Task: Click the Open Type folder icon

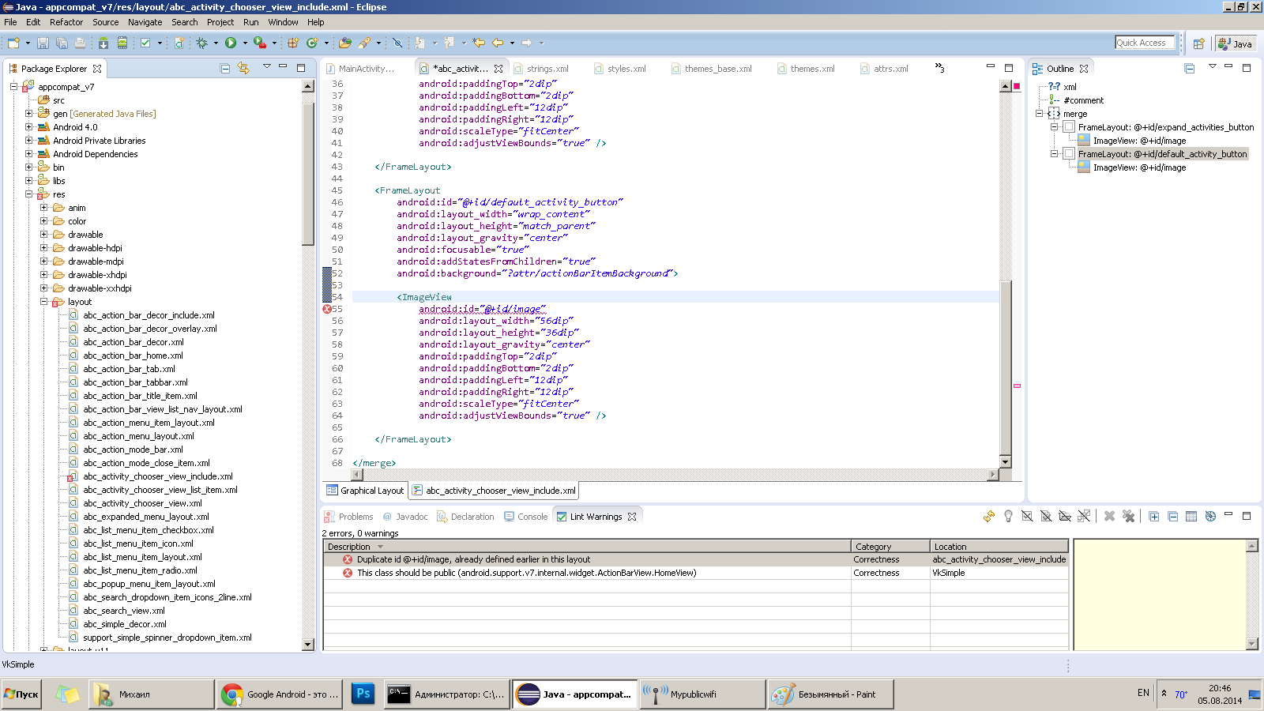Action: (x=345, y=43)
